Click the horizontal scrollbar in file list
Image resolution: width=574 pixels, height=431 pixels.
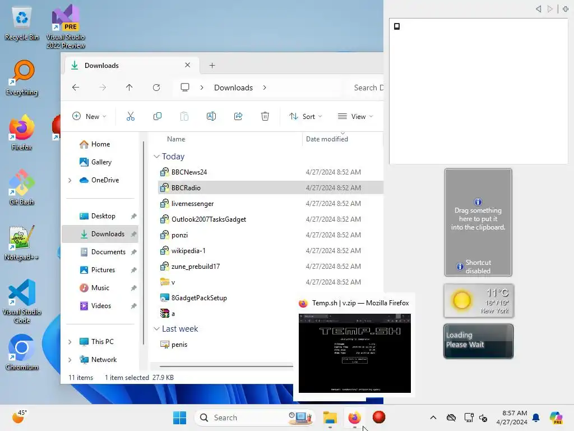(226, 366)
